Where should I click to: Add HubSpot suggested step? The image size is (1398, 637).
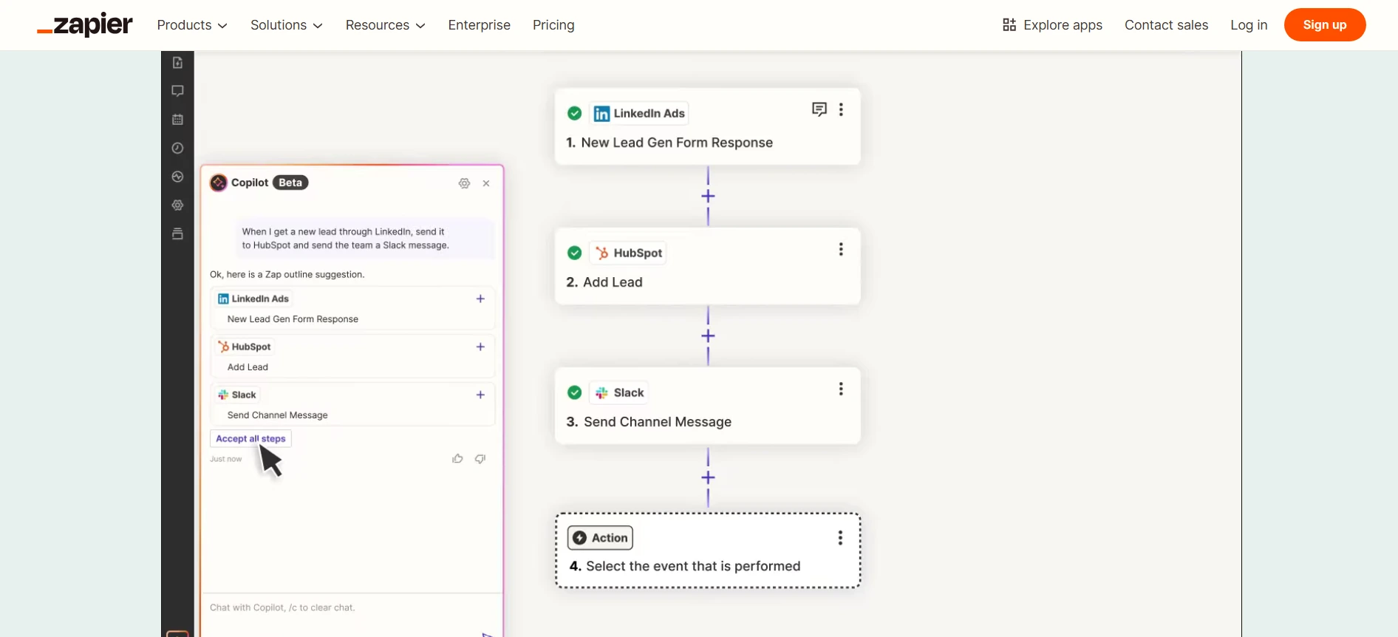coord(480,347)
